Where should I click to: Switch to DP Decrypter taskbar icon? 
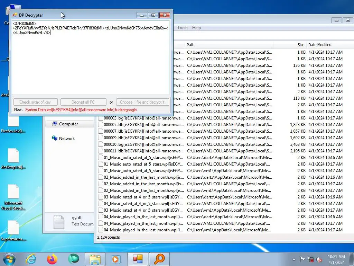[138, 259]
